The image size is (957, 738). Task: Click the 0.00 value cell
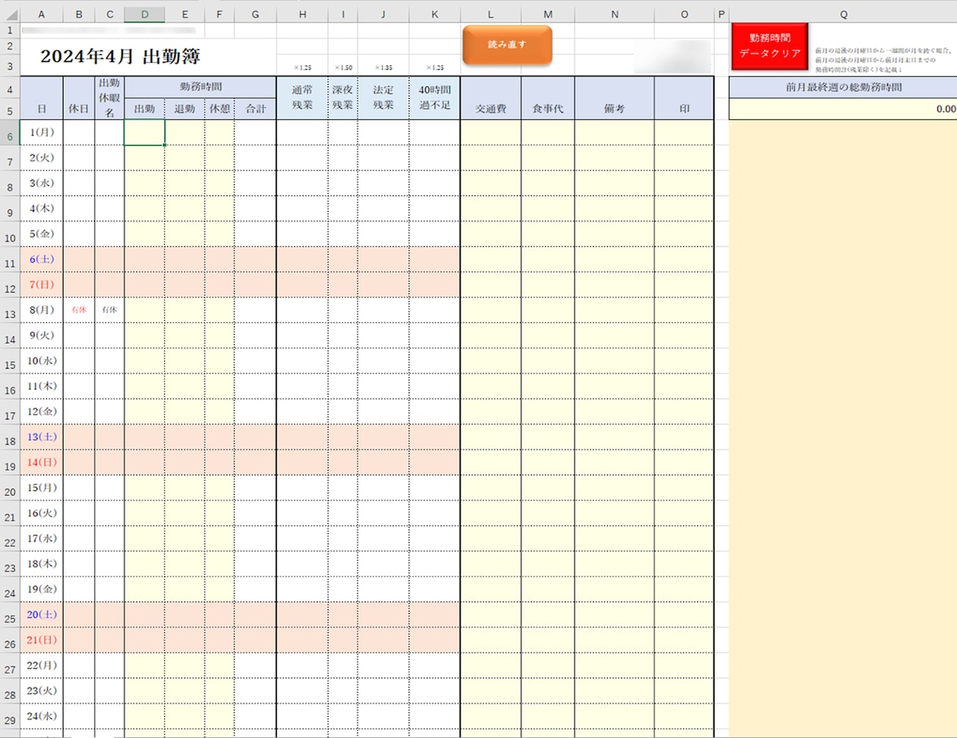(843, 109)
